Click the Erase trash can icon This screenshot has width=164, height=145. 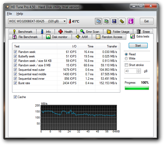139,31
